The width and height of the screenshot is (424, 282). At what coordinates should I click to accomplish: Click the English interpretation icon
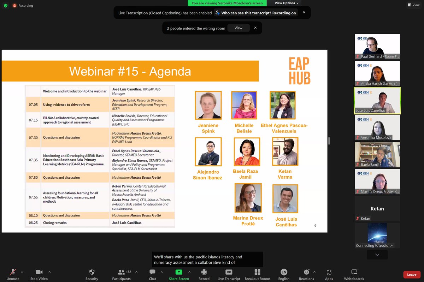(x=284, y=272)
